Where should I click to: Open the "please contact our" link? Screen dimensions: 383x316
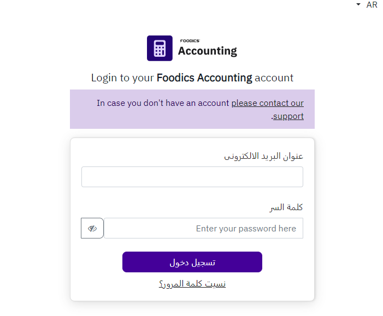point(267,103)
